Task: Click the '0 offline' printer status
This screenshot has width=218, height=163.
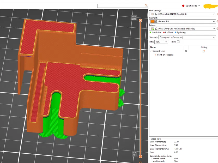Action: click(x=168, y=33)
